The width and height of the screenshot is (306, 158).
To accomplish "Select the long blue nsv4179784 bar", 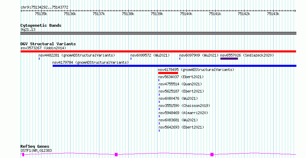I will tap(174, 66).
